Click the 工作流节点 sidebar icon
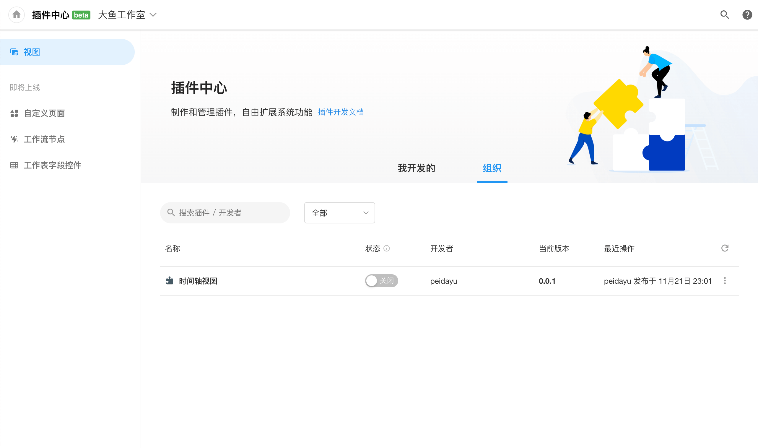Image resolution: width=758 pixels, height=448 pixels. coord(14,139)
